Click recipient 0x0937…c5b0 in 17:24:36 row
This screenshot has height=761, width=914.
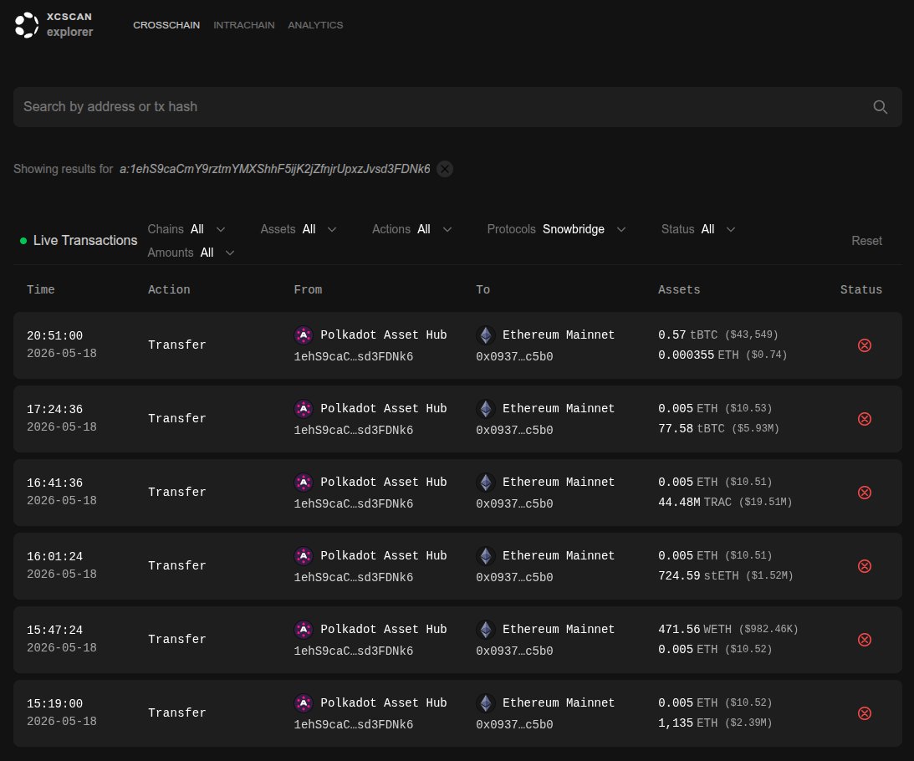tap(514, 430)
